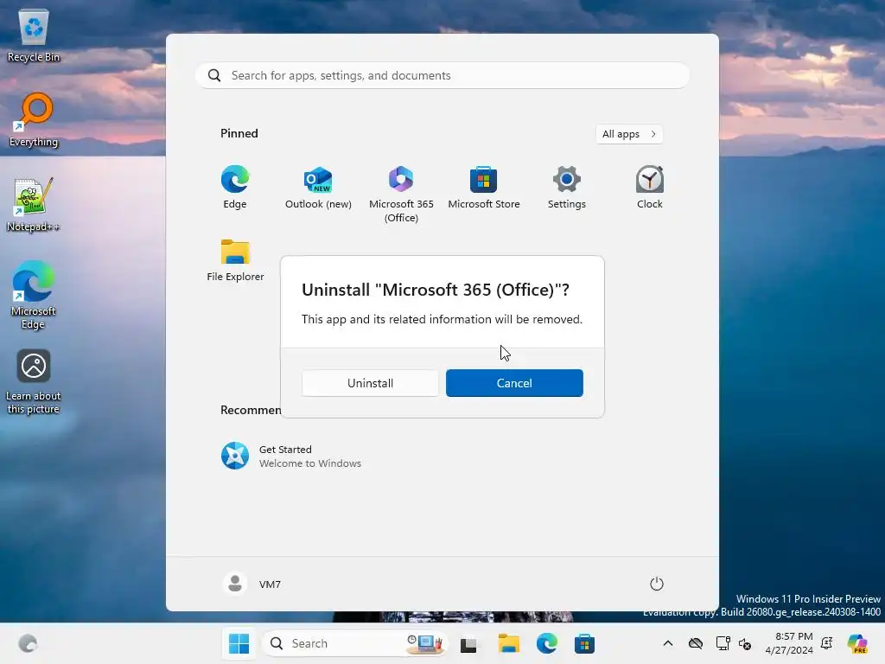Select Notepad++ desktop shortcut

34,205
